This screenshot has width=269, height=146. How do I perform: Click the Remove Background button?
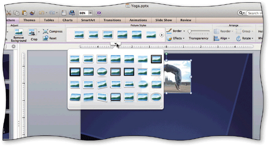coord(19,35)
